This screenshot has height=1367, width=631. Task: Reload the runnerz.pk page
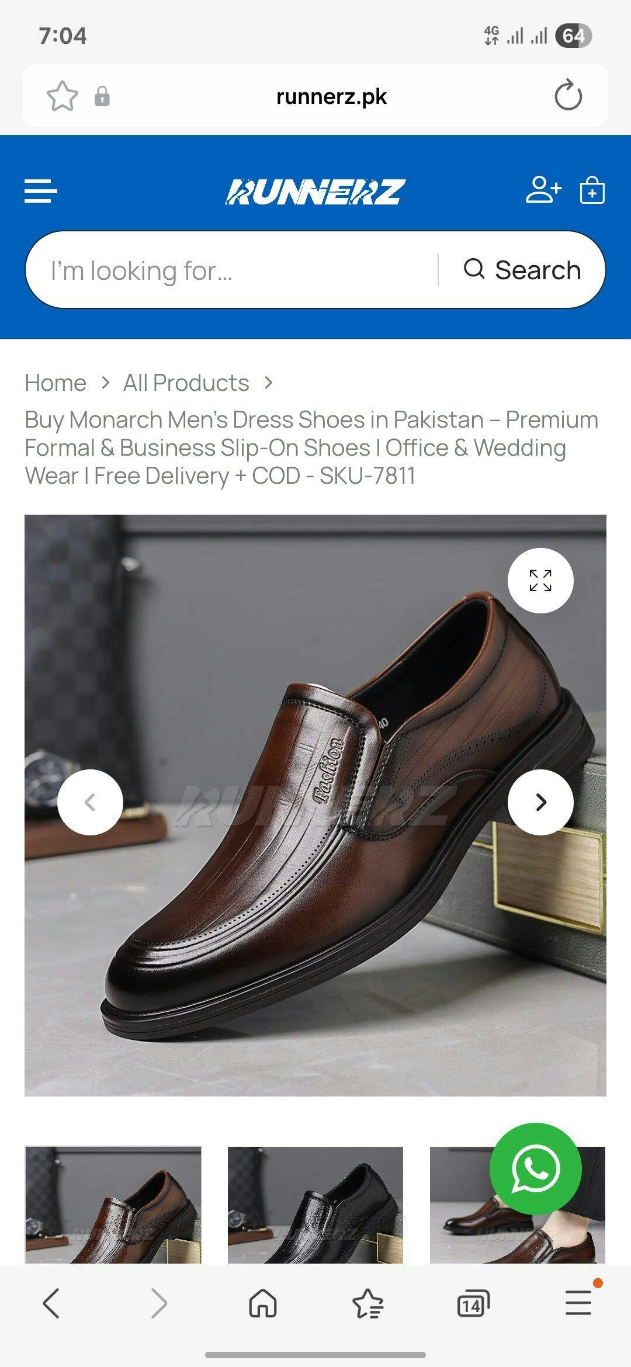(568, 96)
